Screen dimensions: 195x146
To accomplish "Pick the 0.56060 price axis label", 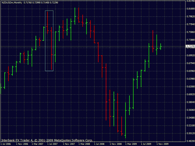I will 191,110.
